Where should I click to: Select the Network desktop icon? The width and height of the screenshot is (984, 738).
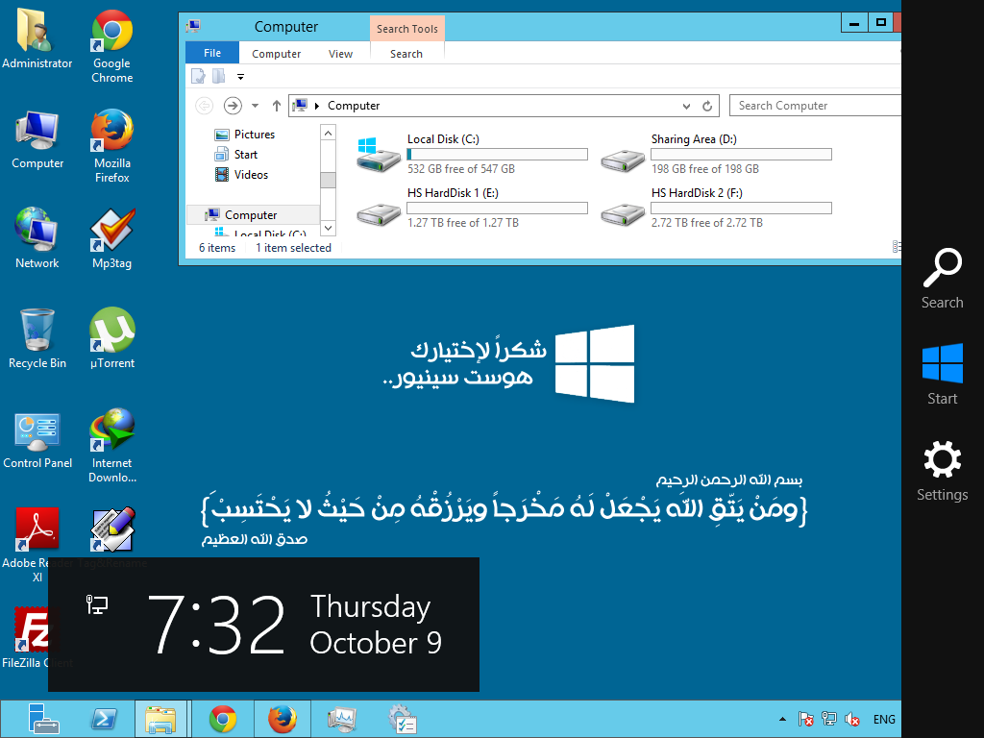click(x=37, y=238)
